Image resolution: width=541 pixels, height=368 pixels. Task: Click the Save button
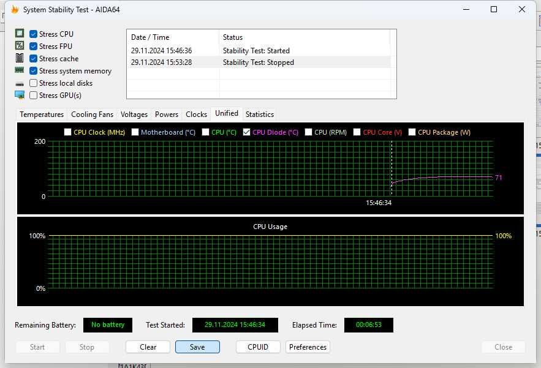coord(197,347)
